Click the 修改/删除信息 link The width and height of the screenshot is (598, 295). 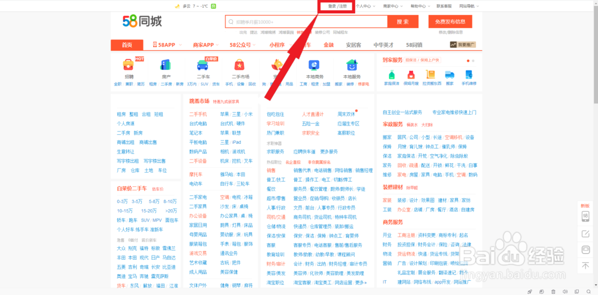[x=450, y=32]
